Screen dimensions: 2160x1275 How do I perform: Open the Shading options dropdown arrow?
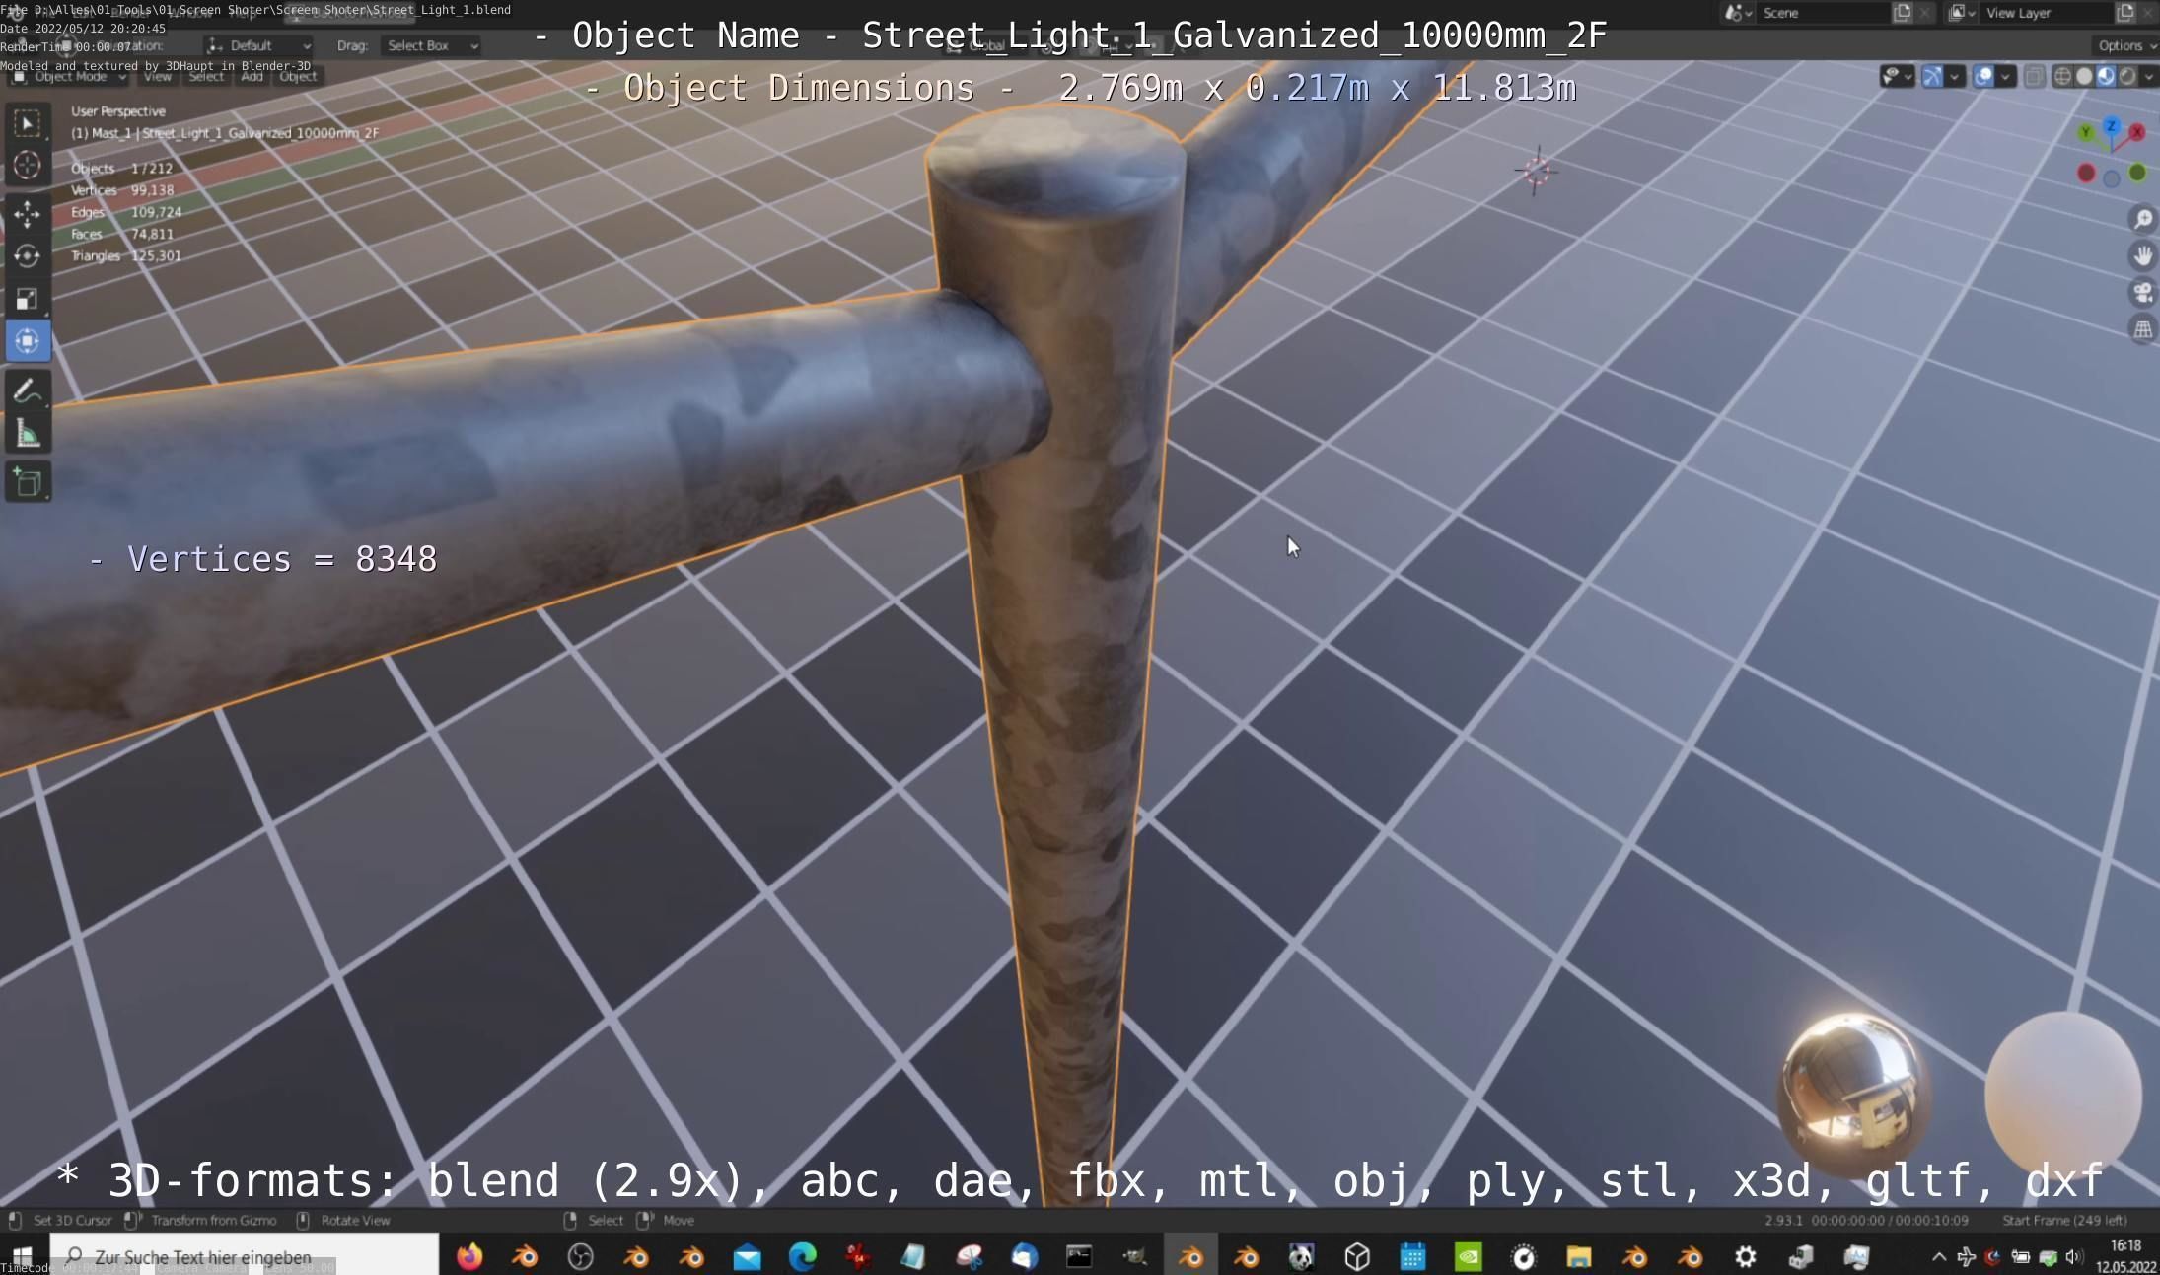[2148, 77]
